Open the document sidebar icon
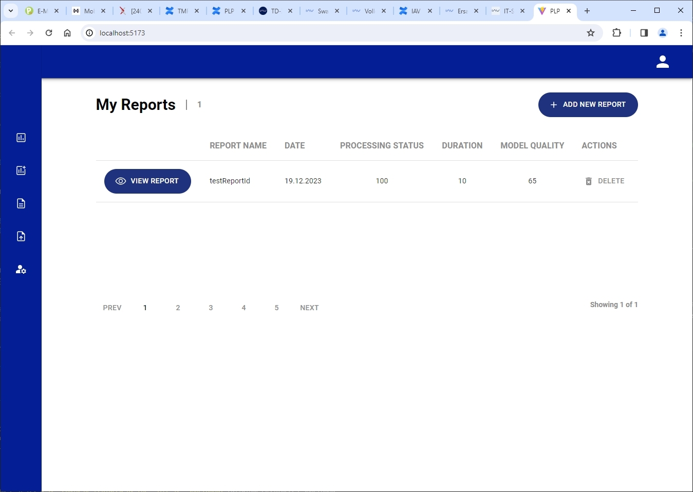This screenshot has height=492, width=693. (x=21, y=203)
